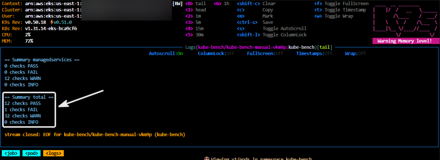Toggle FullScreen via the <f> hint
440x160 pixels.
[342, 3]
